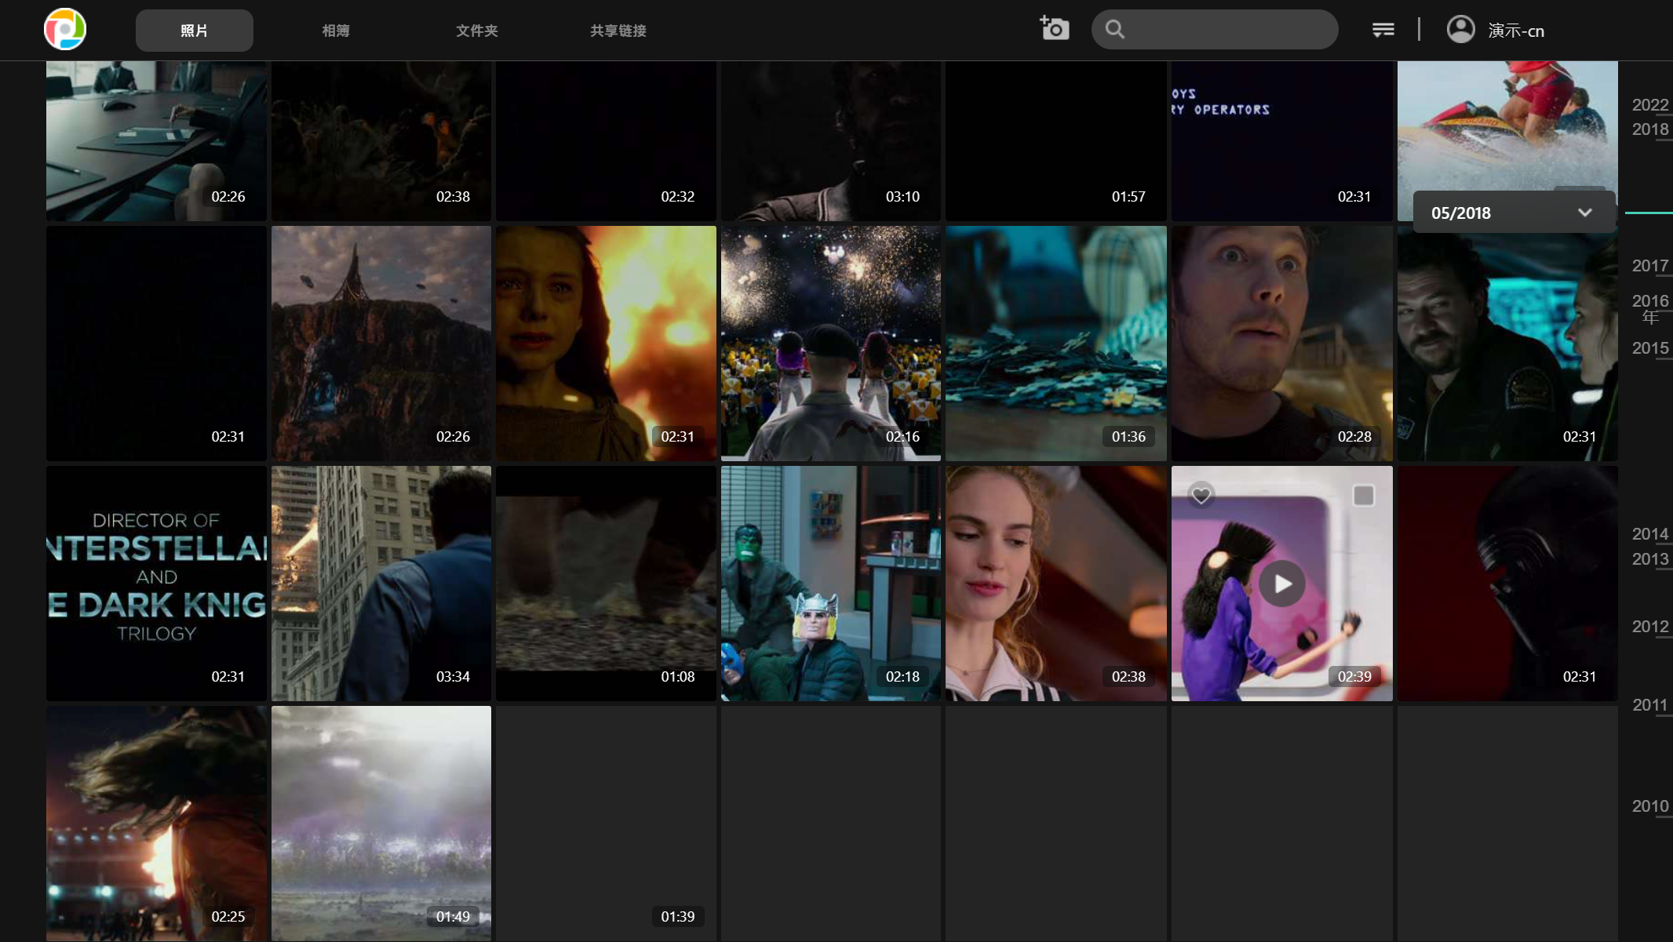The image size is (1673, 942).
Task: Open the surprised man video 02:28
Action: pos(1282,344)
